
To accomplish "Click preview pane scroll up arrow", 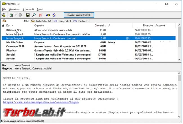I will [x=179, y=73].
